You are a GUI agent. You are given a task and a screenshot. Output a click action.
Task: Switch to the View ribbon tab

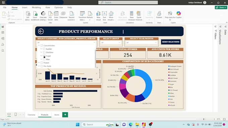(x=48, y=7)
